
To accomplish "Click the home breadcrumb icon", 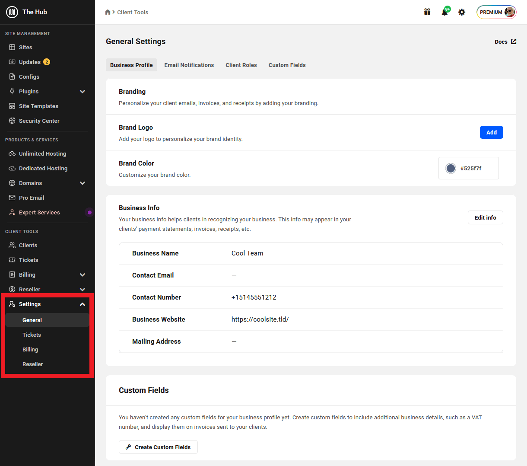I will pos(108,12).
